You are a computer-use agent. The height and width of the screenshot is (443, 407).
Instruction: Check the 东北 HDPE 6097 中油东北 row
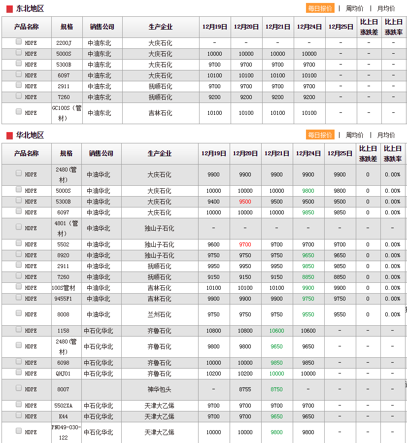point(19,74)
